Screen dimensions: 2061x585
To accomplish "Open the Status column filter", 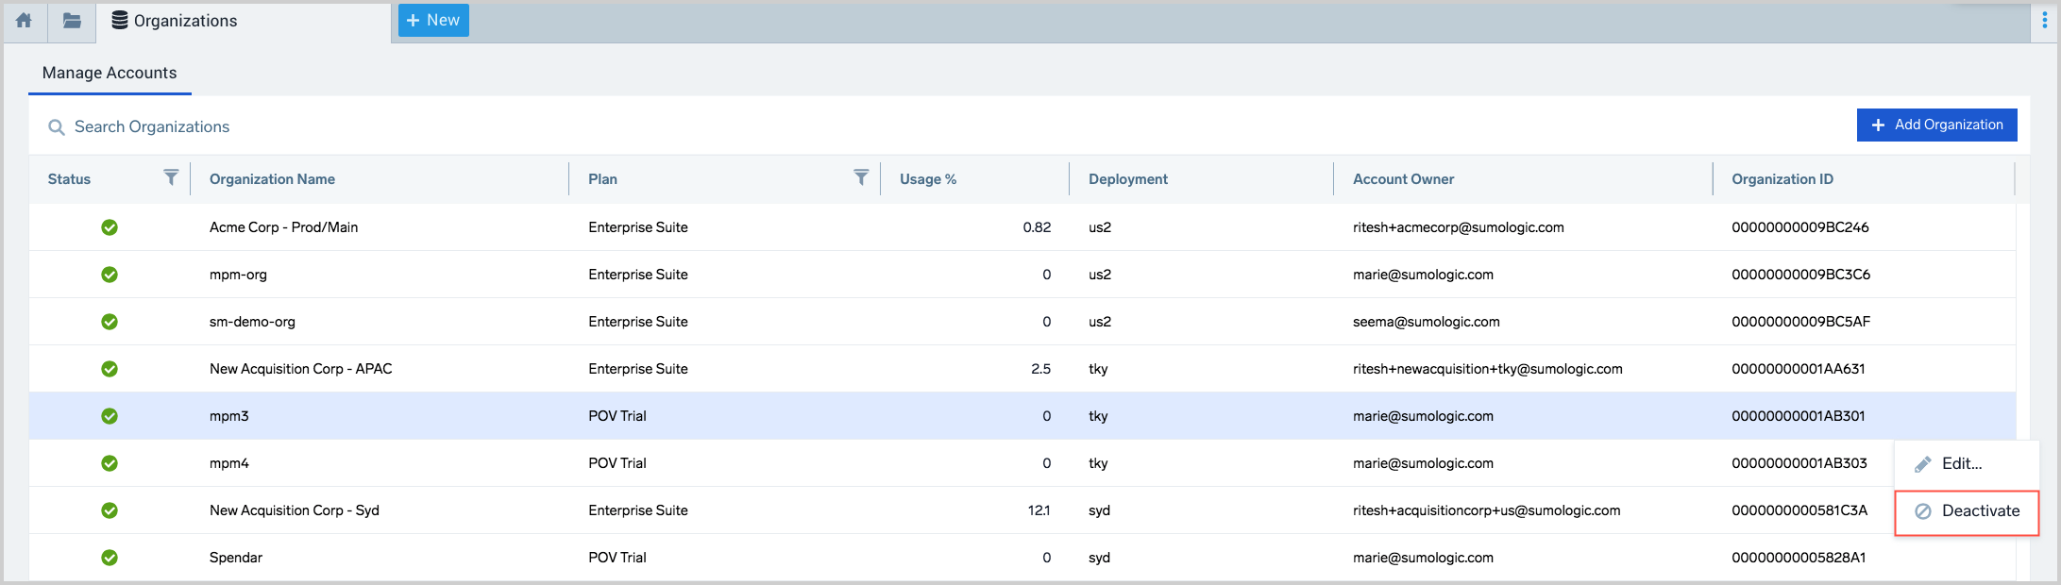I will [x=171, y=177].
